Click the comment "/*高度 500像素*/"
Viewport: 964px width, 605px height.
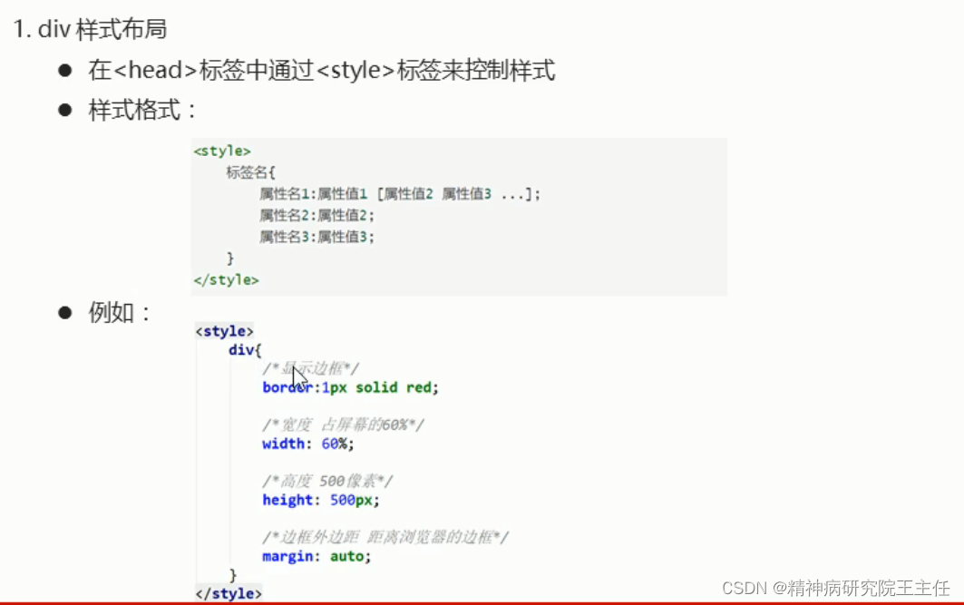(x=328, y=481)
